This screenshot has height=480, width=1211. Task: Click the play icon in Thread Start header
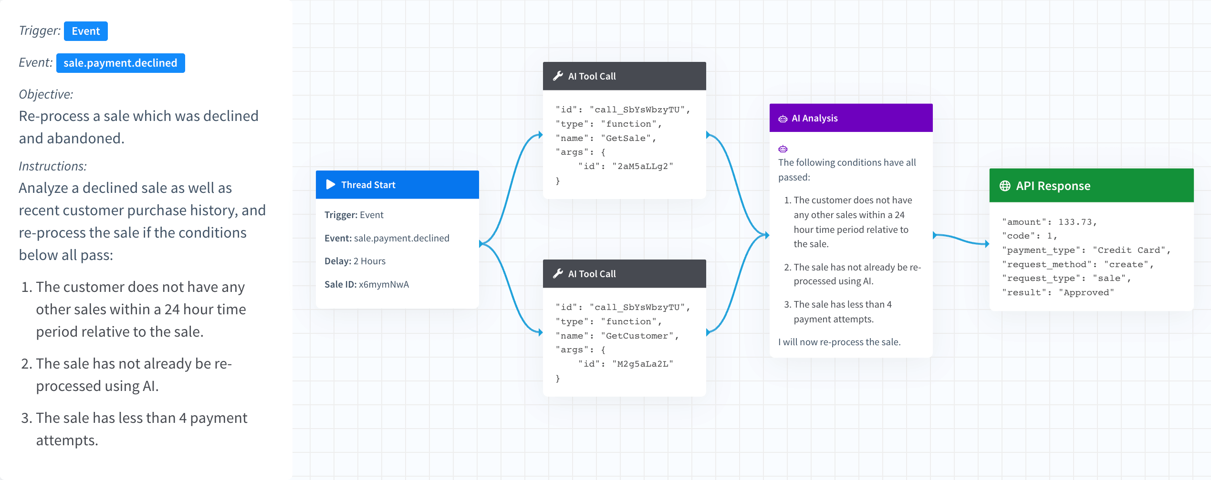(x=330, y=185)
